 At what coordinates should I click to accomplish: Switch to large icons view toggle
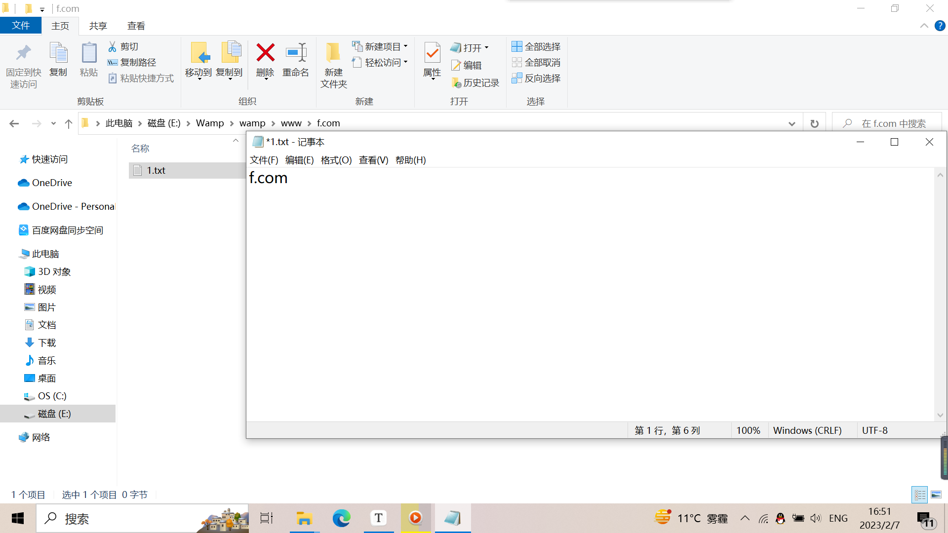(936, 495)
